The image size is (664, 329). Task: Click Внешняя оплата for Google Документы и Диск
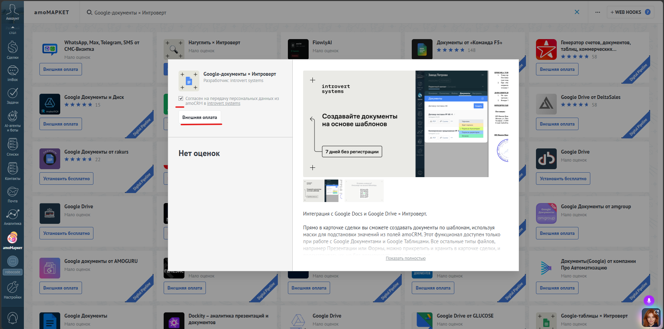pos(61,124)
